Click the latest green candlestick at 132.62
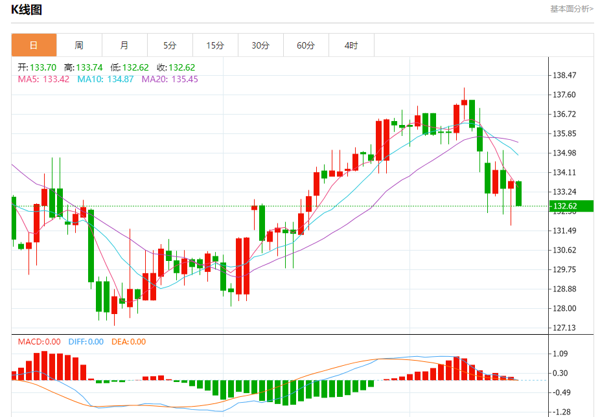 coord(519,194)
